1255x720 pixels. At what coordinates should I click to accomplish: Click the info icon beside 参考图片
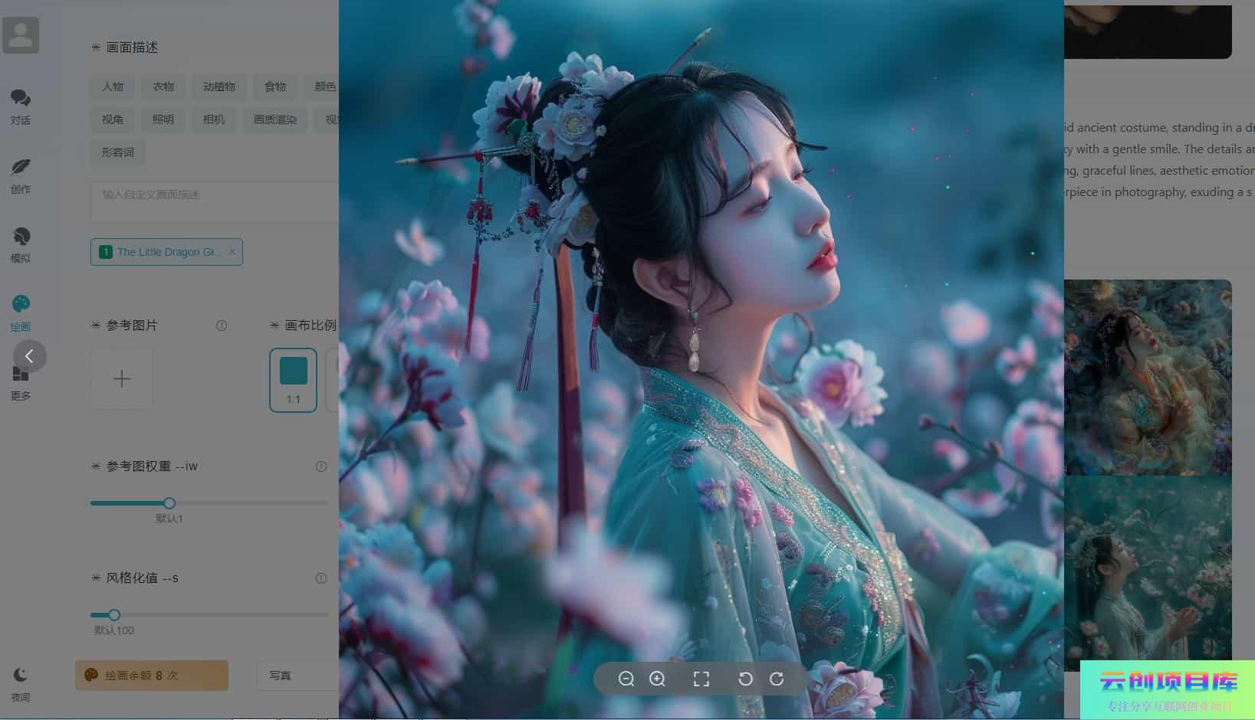(x=222, y=326)
